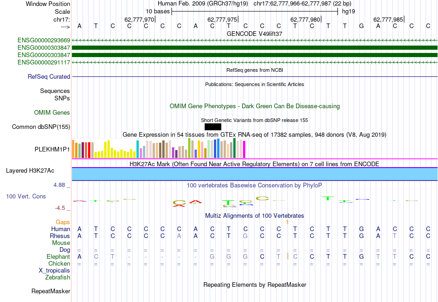Viewport: 438px width, 302px height.
Task: Click the -4.5 conservation scale value
Action: 60,208
